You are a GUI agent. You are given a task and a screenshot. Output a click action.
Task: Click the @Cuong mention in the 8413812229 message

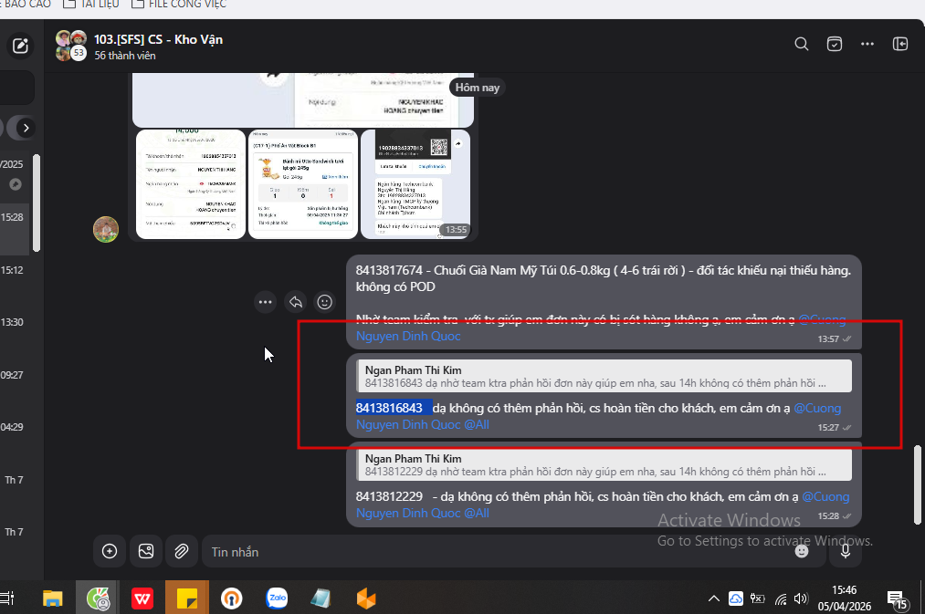pyautogui.click(x=825, y=496)
